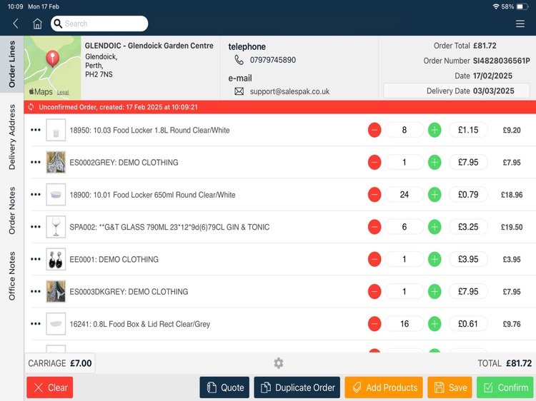Decrease quantity of EE0001 DEMO CLOTHING
Image resolution: width=536 pixels, height=401 pixels.
[x=374, y=259]
